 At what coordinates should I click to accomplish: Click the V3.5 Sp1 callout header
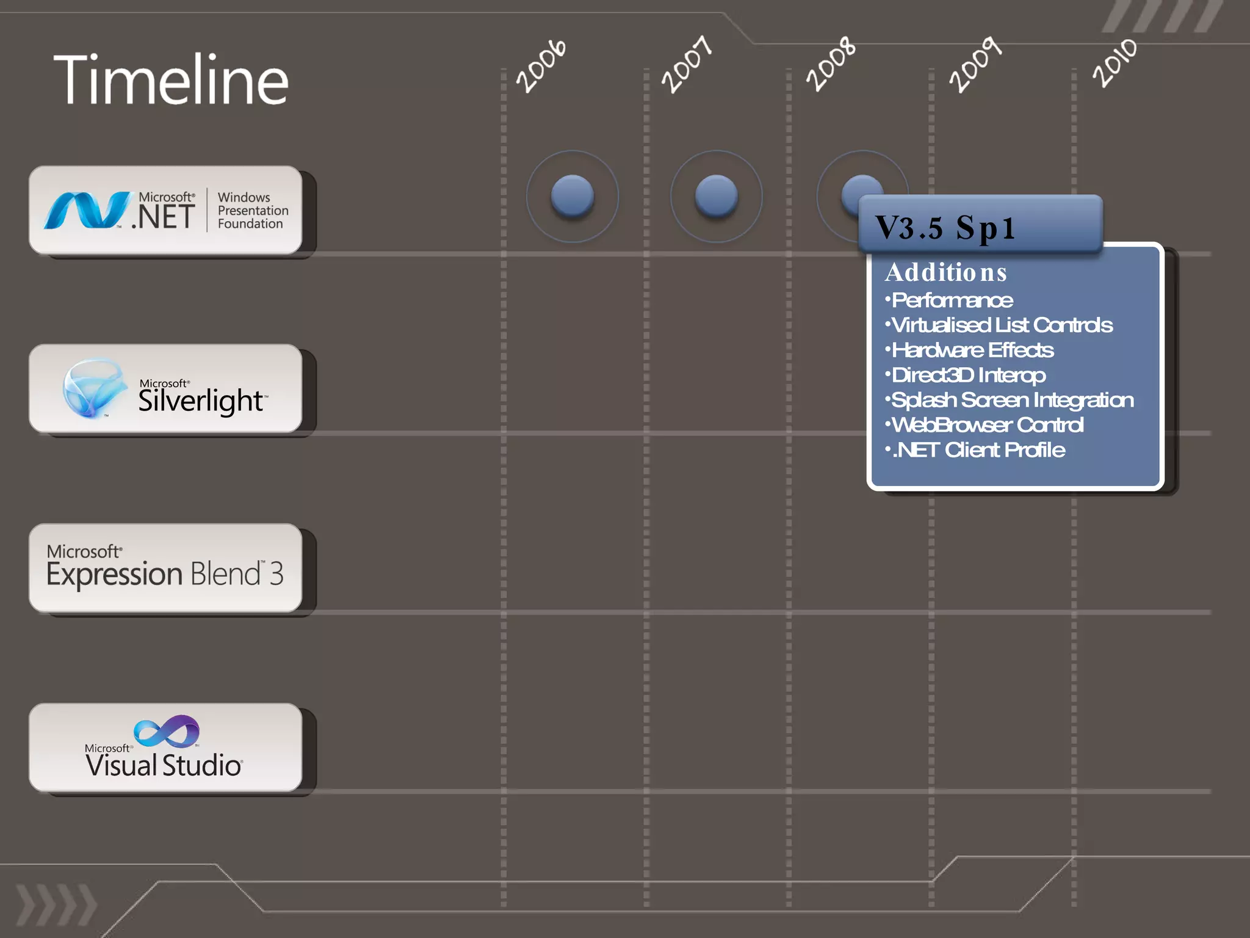(x=980, y=224)
